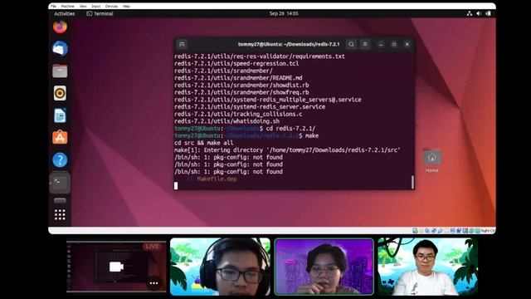The image size is (531, 299).
Task: Click the camera icon on screen share tile
Action: [x=116, y=267]
